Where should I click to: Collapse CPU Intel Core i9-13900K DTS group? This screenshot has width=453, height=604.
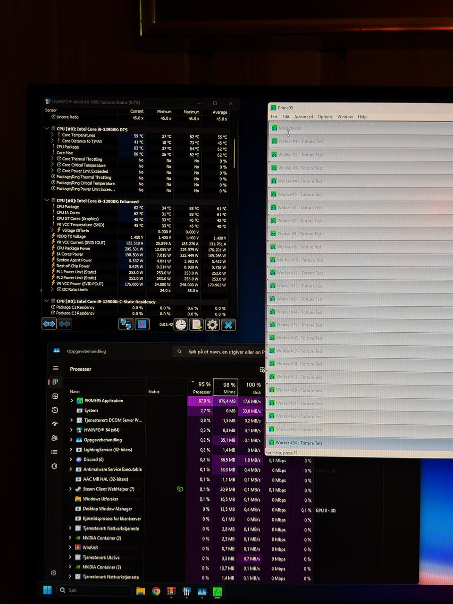[x=47, y=128]
